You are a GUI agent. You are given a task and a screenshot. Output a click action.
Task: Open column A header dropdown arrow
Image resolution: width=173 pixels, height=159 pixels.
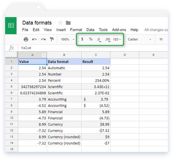click(44, 55)
